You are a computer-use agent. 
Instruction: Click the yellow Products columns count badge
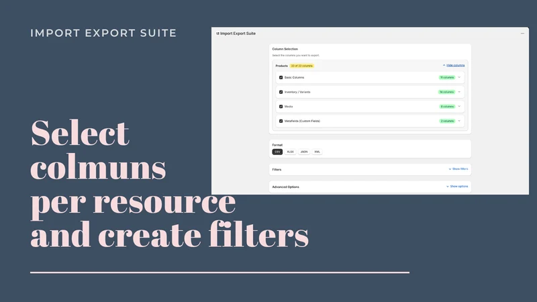click(x=301, y=66)
